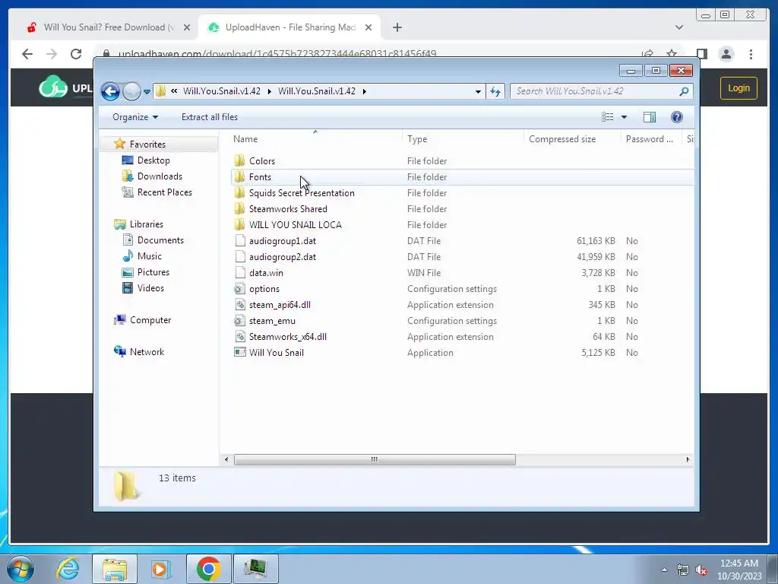
Task: Open Videos library
Action: [150, 288]
